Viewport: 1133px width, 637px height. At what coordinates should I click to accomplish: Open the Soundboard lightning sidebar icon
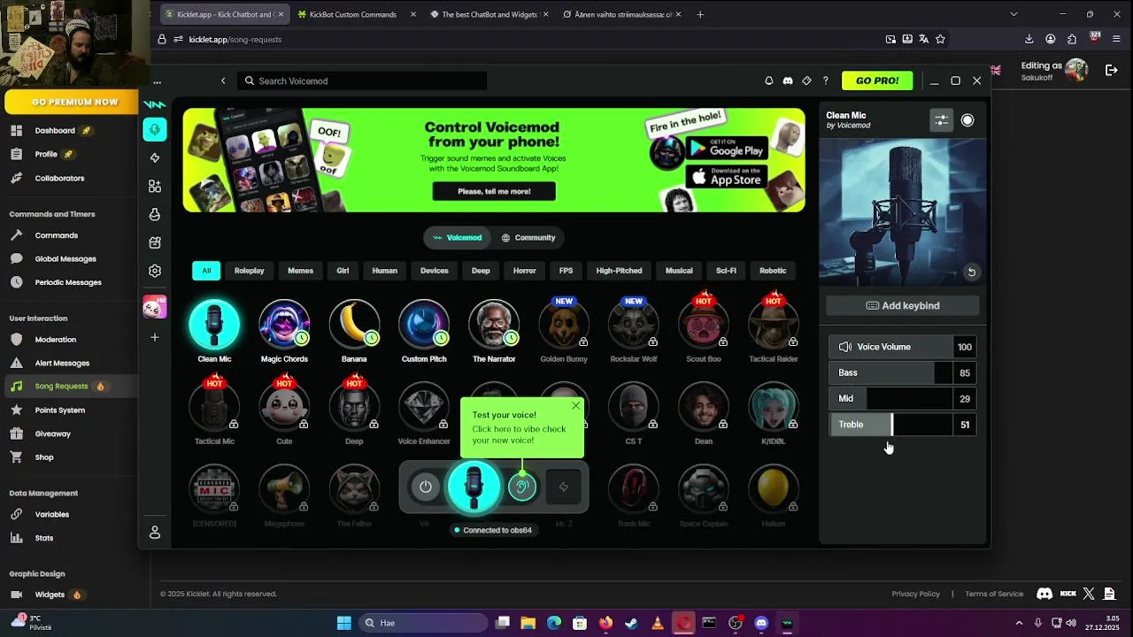155,157
